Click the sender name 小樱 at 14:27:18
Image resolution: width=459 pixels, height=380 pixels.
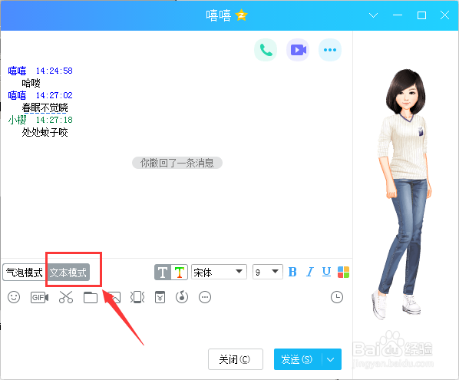point(18,120)
